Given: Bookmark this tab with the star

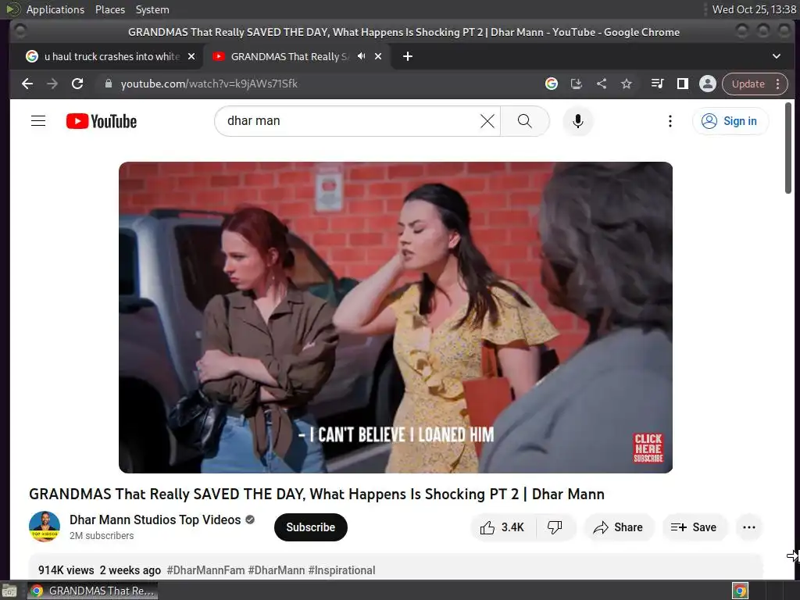Looking at the screenshot, I should tap(626, 84).
